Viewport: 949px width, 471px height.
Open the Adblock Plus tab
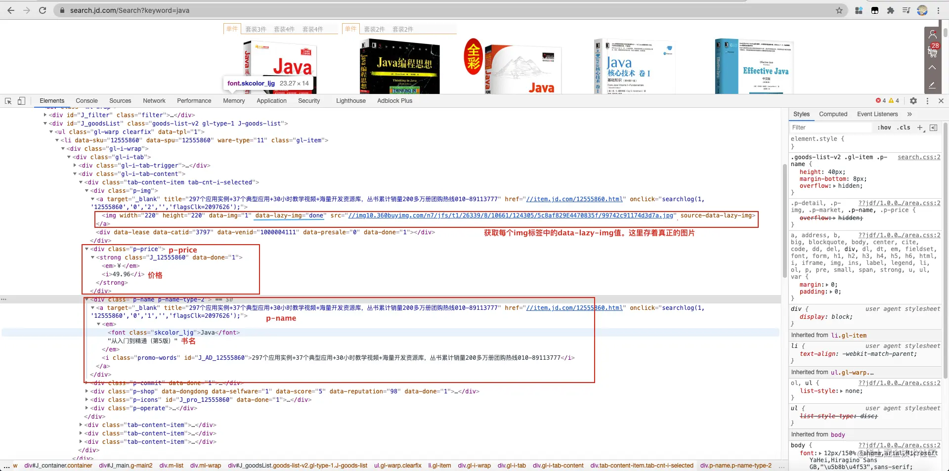394,101
